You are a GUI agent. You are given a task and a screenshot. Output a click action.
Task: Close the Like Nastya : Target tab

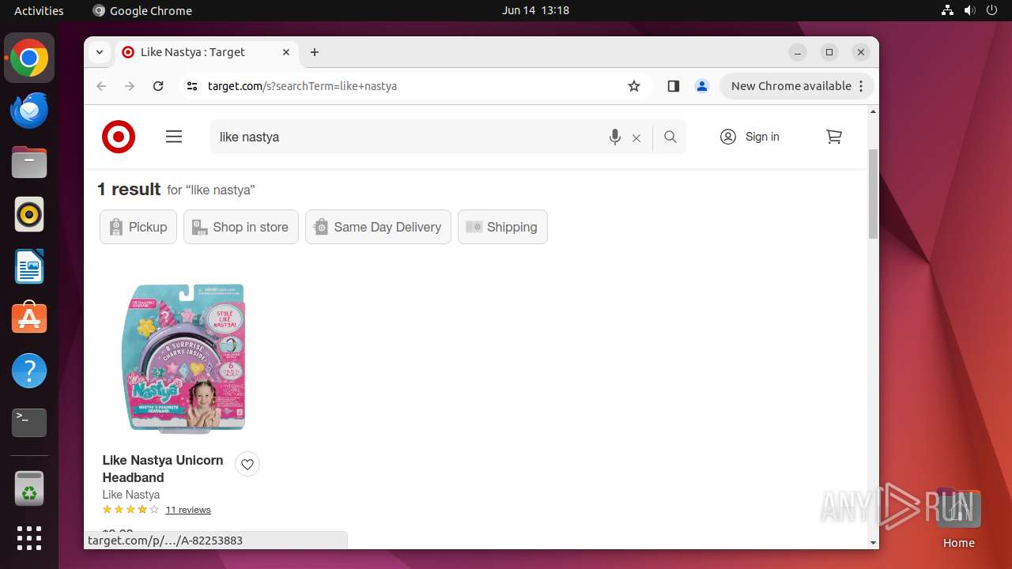pyautogui.click(x=286, y=52)
